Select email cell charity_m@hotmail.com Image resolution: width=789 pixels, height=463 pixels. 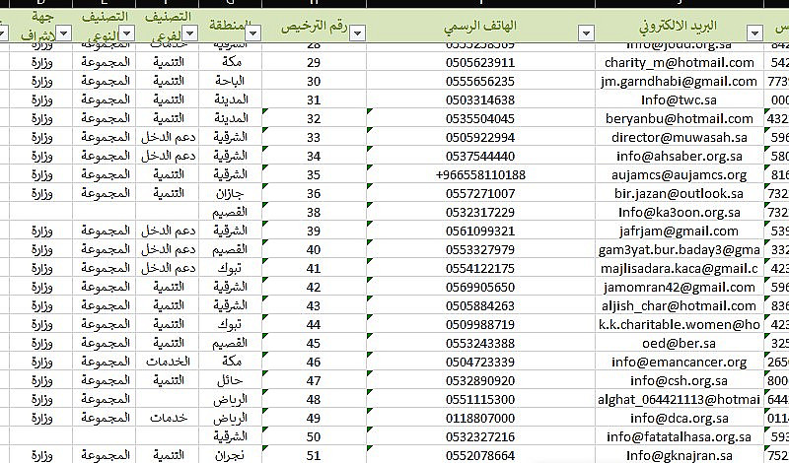[x=680, y=62]
